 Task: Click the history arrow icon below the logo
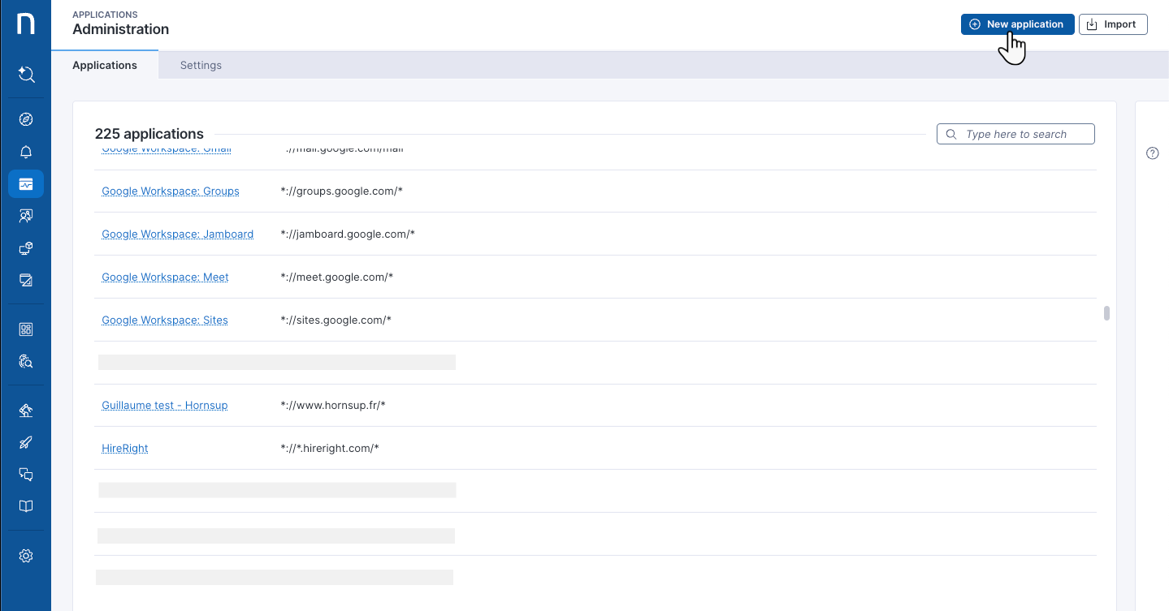point(25,75)
